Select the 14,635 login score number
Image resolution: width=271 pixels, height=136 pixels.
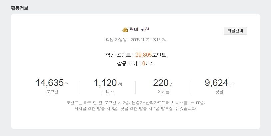click(x=49, y=83)
